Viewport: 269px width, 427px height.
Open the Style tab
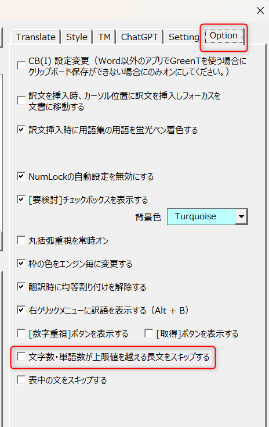click(x=77, y=37)
